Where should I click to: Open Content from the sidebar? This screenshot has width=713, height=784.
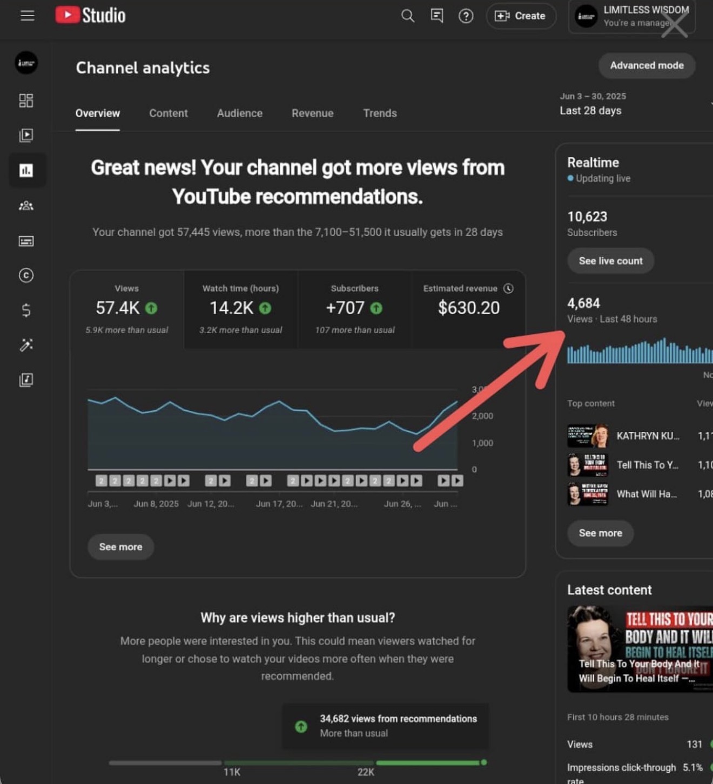tap(26, 135)
